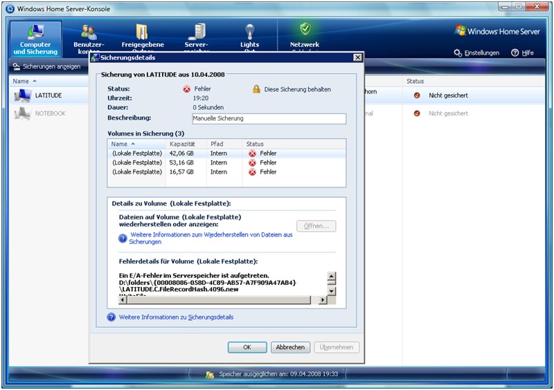Screen dimensions: 554x390
Task: Click help icon beside Wiederherstellen link
Action: coord(123,239)
